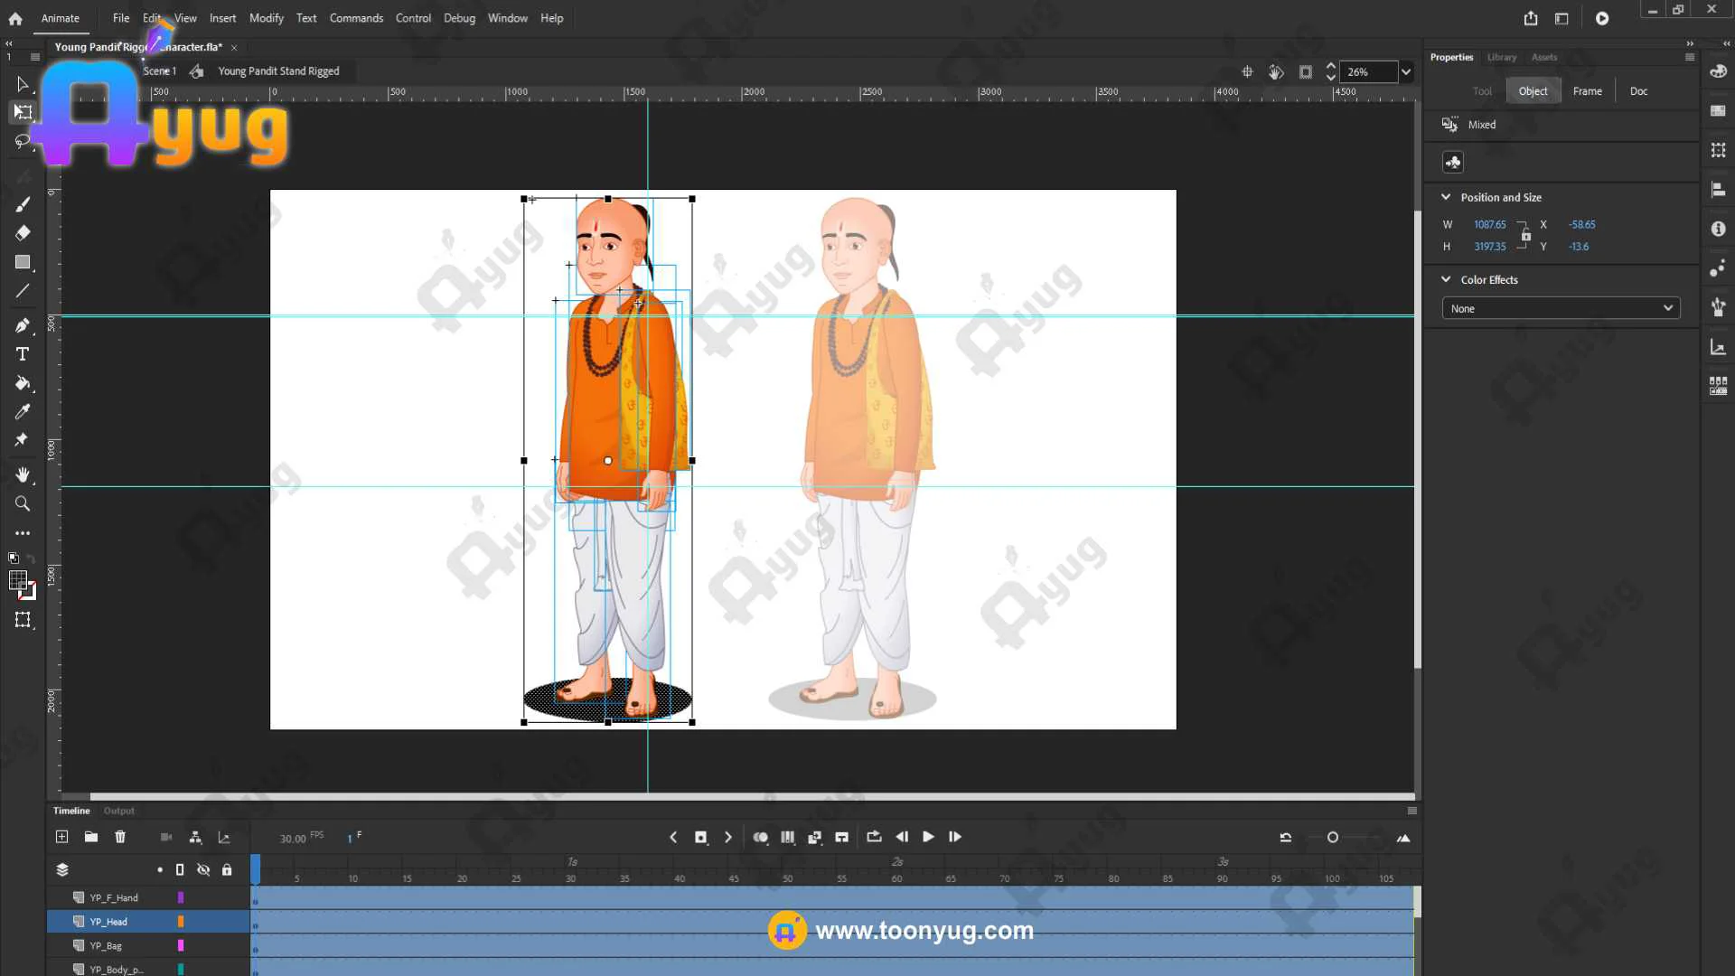1735x976 pixels.
Task: Open the stage zoom percentage dropdown
Action: [1405, 72]
